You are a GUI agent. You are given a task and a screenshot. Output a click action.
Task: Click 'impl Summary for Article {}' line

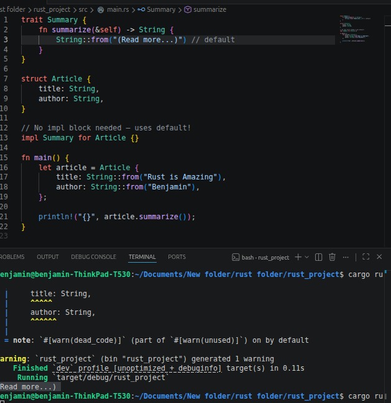(x=80, y=138)
